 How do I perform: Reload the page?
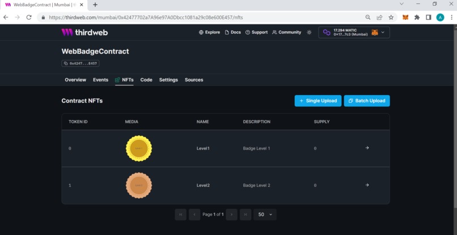(x=29, y=18)
